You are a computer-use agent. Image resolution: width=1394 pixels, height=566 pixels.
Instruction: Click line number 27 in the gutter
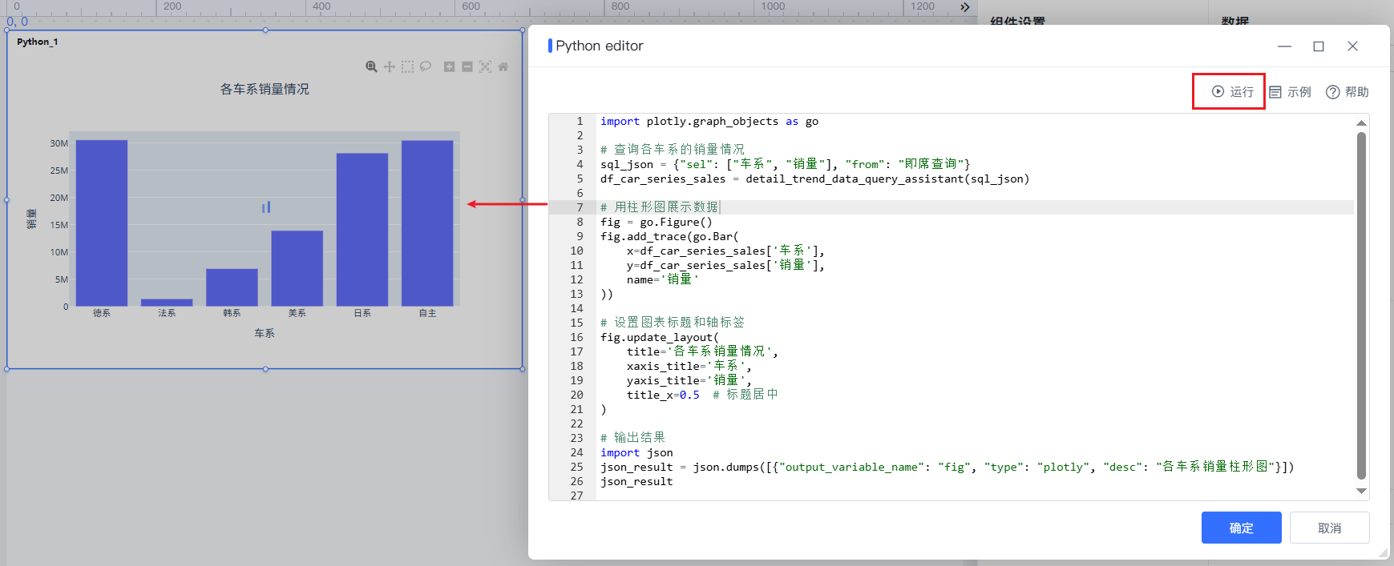(576, 496)
